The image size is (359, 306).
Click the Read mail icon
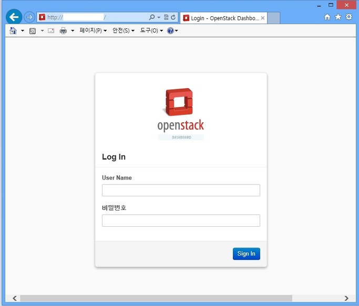coord(51,30)
